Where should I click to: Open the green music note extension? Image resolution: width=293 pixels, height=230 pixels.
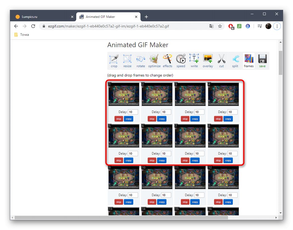coord(239,26)
